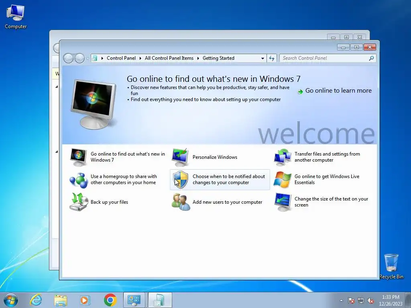
Task: Expand the arrow after All Control Panel Items
Action: point(198,58)
